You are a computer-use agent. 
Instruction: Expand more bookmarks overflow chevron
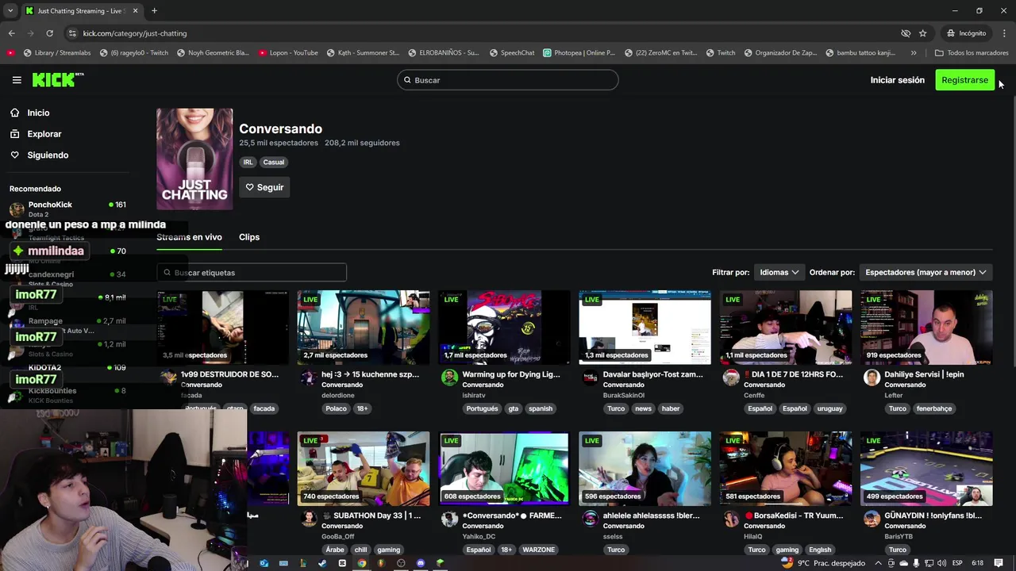point(914,53)
